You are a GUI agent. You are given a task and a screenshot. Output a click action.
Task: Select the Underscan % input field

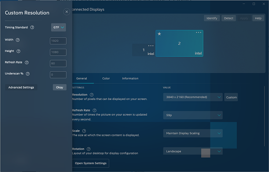click(x=58, y=75)
